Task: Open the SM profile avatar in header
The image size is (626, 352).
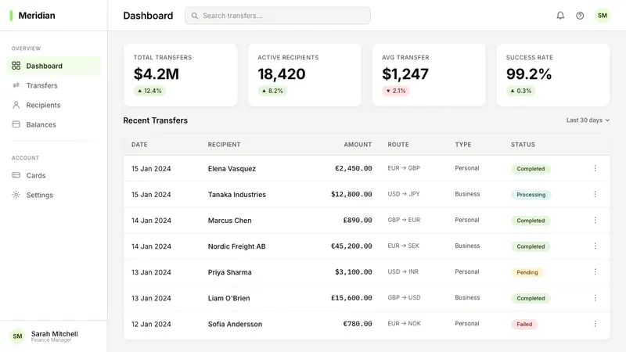Action: 602,16
